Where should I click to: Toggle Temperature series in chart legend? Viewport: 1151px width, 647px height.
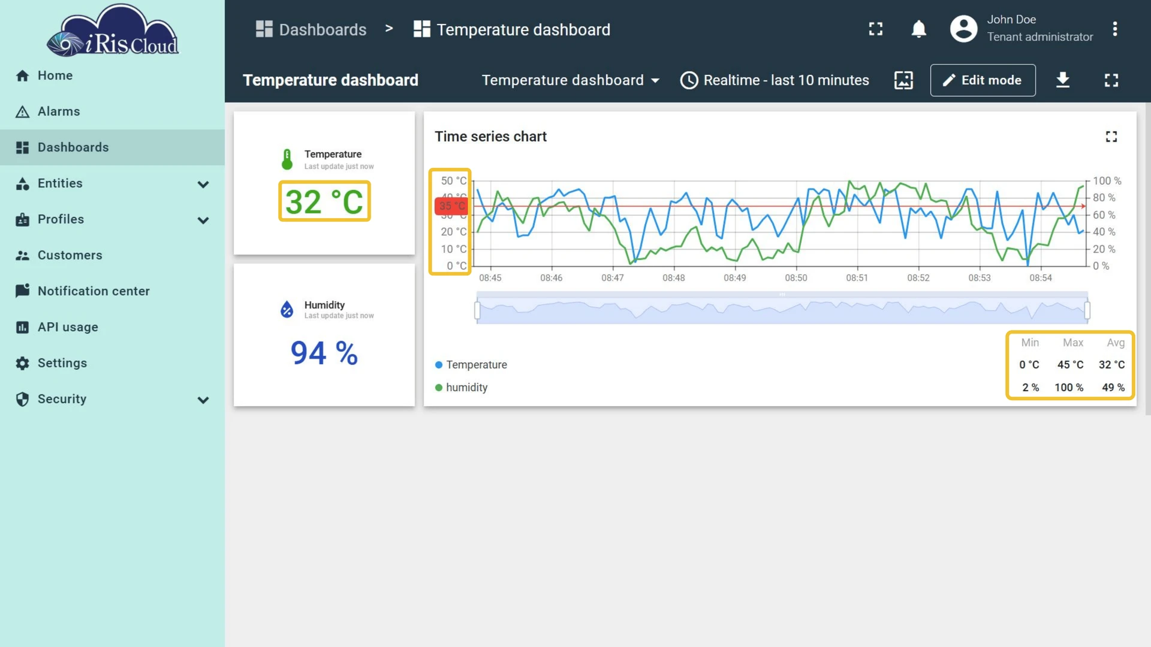point(471,365)
